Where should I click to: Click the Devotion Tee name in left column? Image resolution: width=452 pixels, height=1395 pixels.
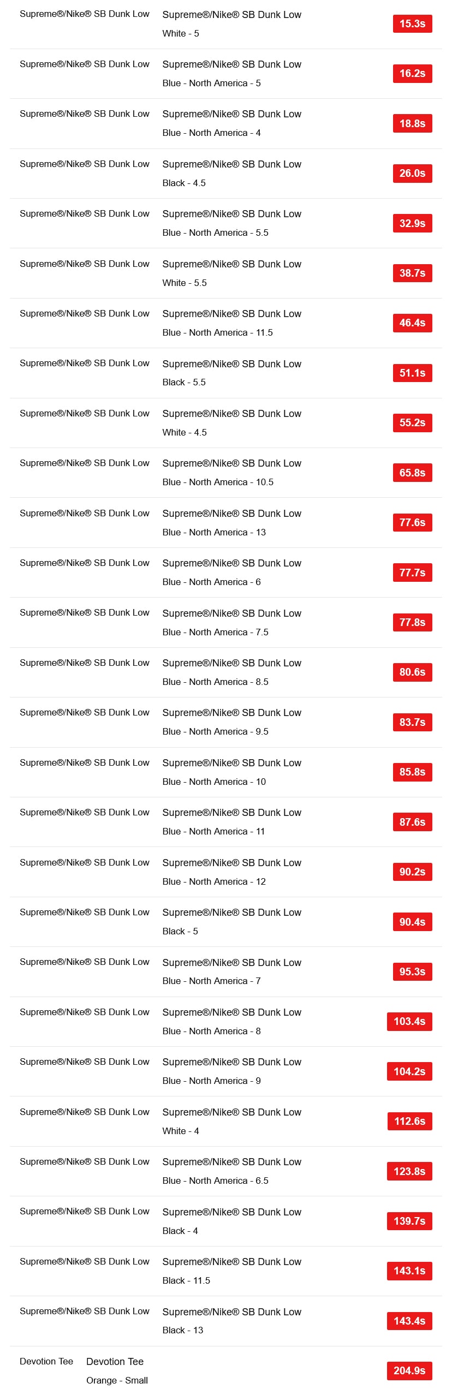point(46,1361)
